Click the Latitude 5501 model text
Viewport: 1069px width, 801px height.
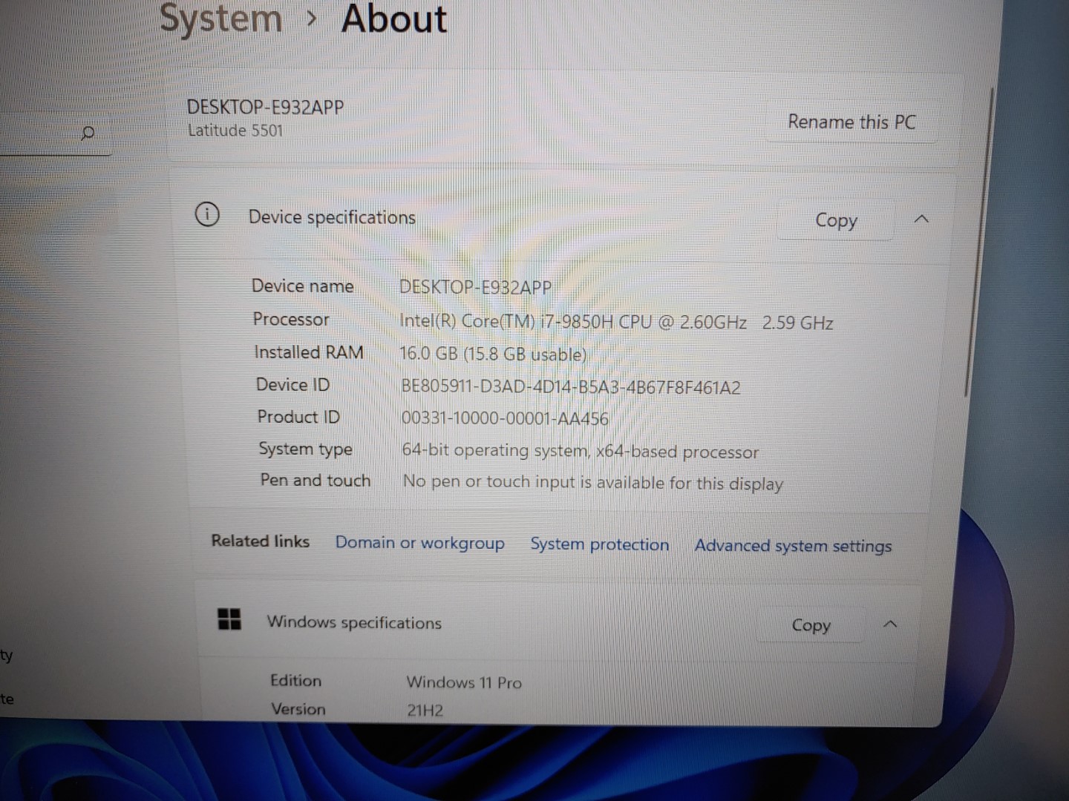235,131
